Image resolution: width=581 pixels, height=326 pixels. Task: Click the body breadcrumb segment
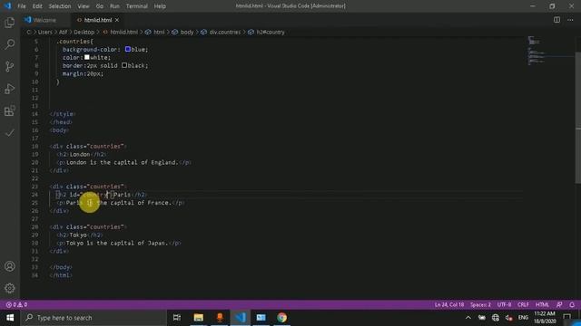(187, 33)
